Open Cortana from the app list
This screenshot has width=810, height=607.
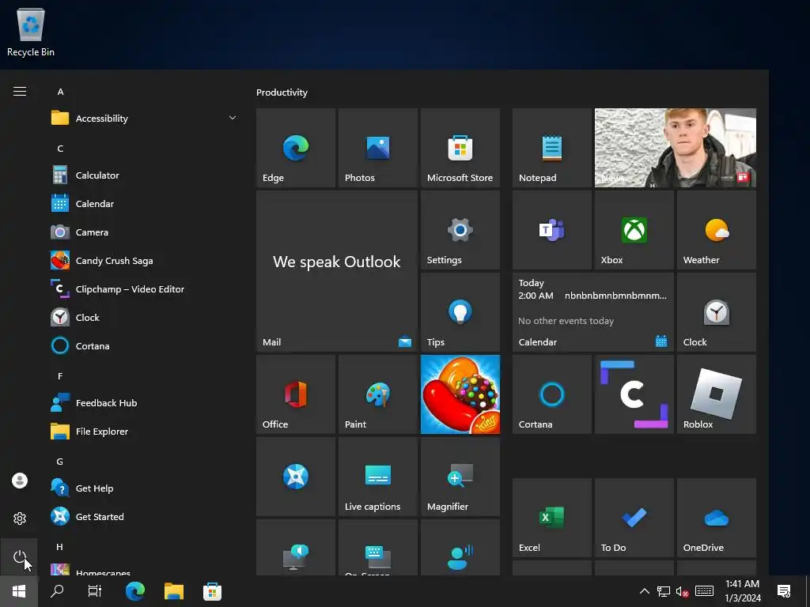tap(144, 346)
